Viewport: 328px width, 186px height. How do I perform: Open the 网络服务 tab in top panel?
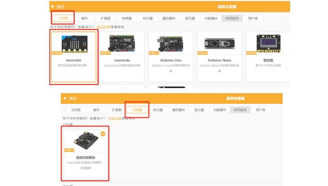coord(232,18)
